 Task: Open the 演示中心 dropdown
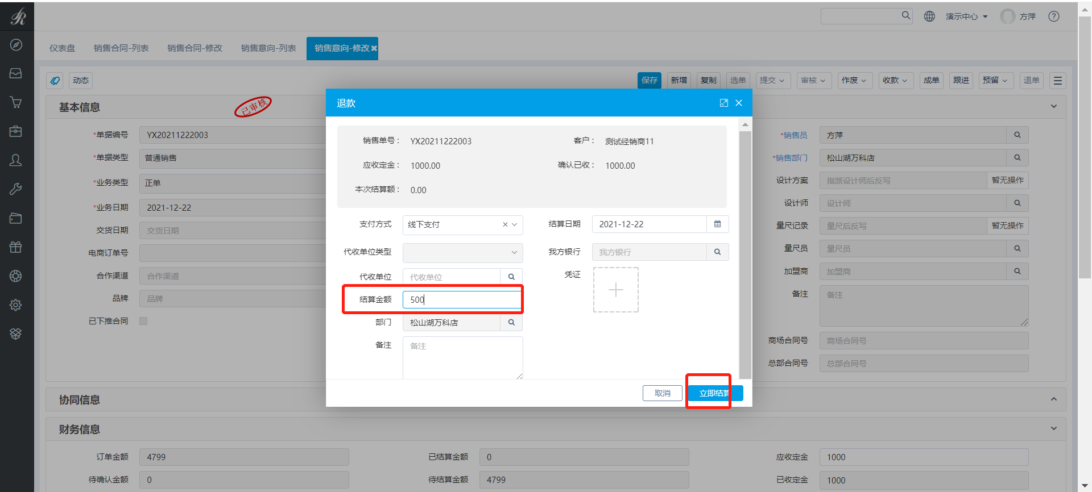[x=966, y=16]
